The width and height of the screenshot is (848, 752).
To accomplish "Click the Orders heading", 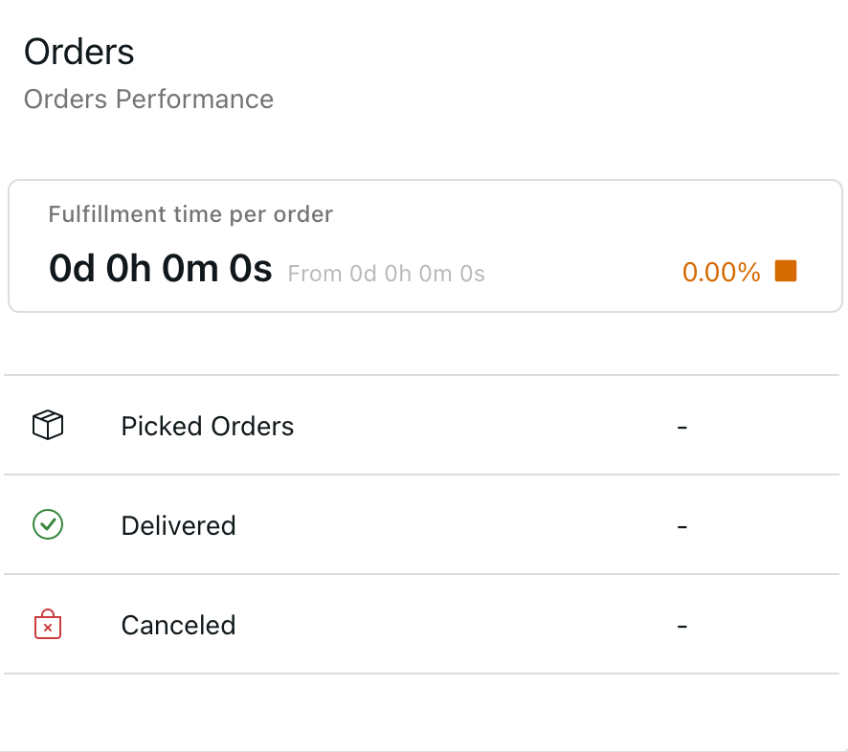I will coord(78,52).
